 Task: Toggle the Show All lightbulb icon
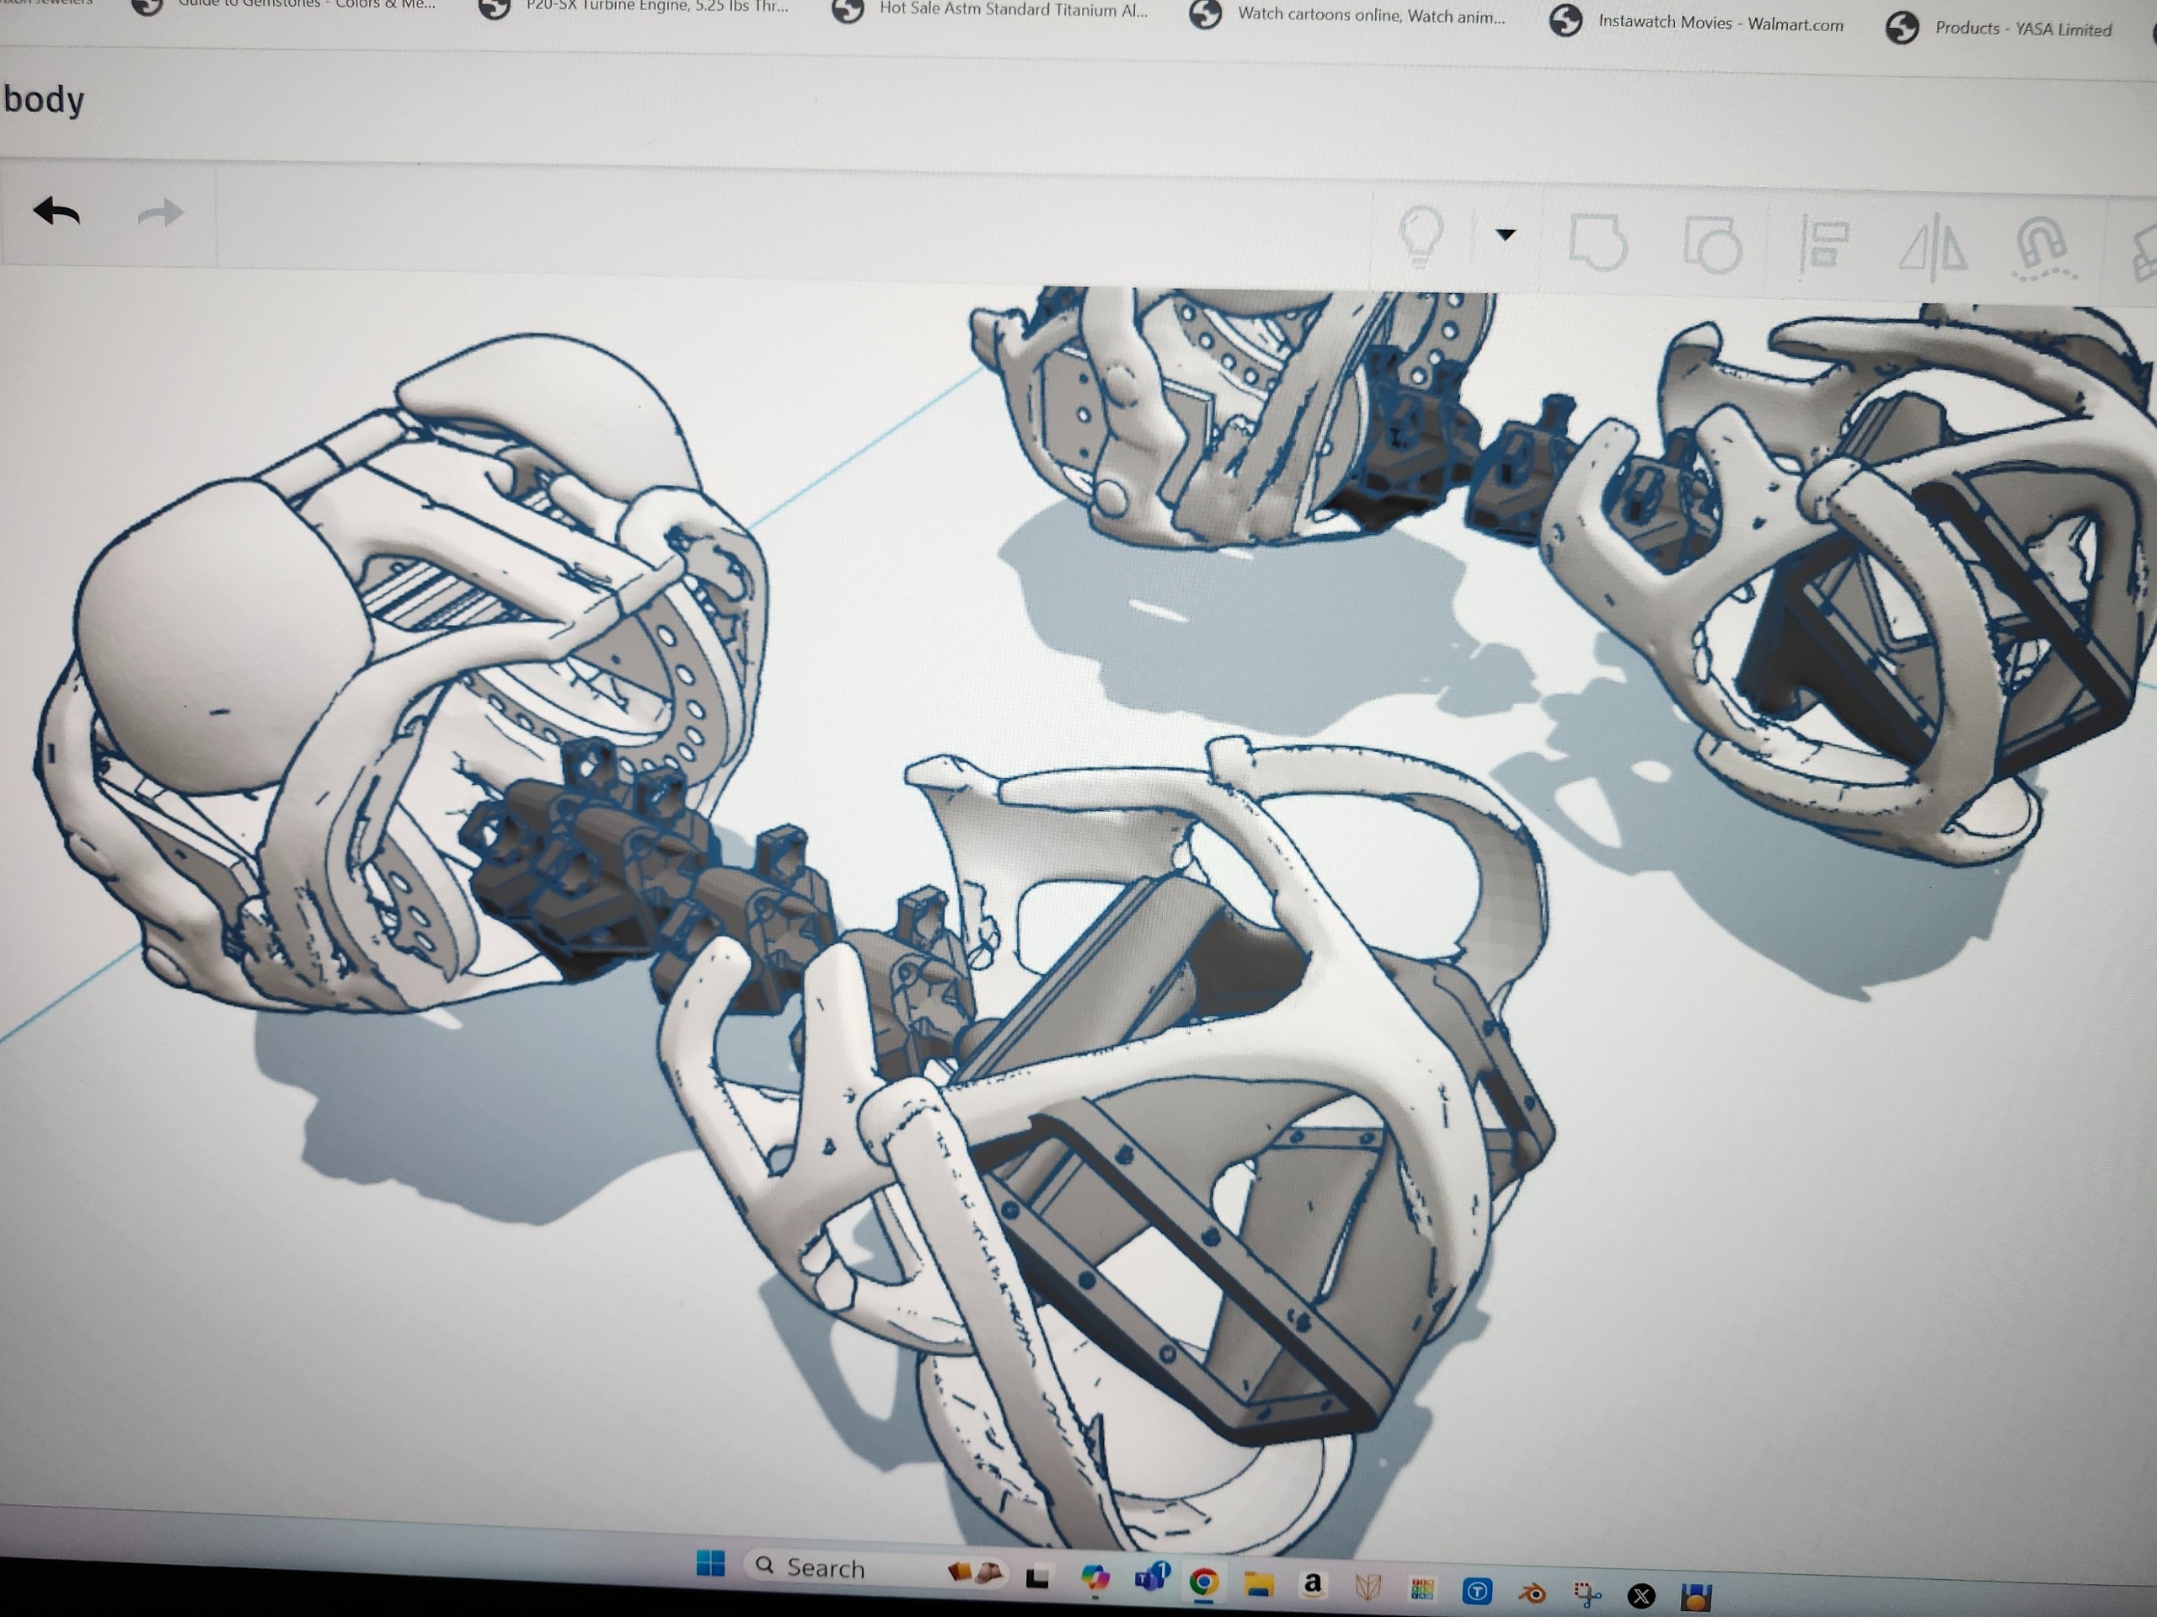[x=1420, y=235]
